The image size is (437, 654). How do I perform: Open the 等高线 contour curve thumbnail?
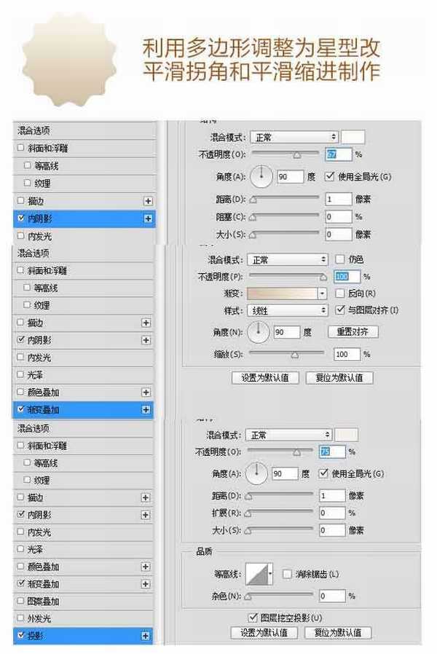pyautogui.click(x=256, y=575)
